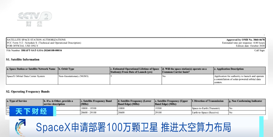The width and height of the screenshot is (273, 137).
Task: Click 'Edition date: October 2020' text
Action: 250,46
